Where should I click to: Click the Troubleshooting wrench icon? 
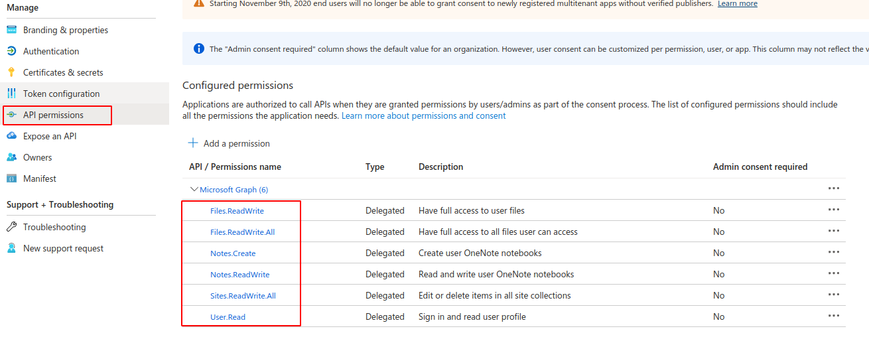11,227
